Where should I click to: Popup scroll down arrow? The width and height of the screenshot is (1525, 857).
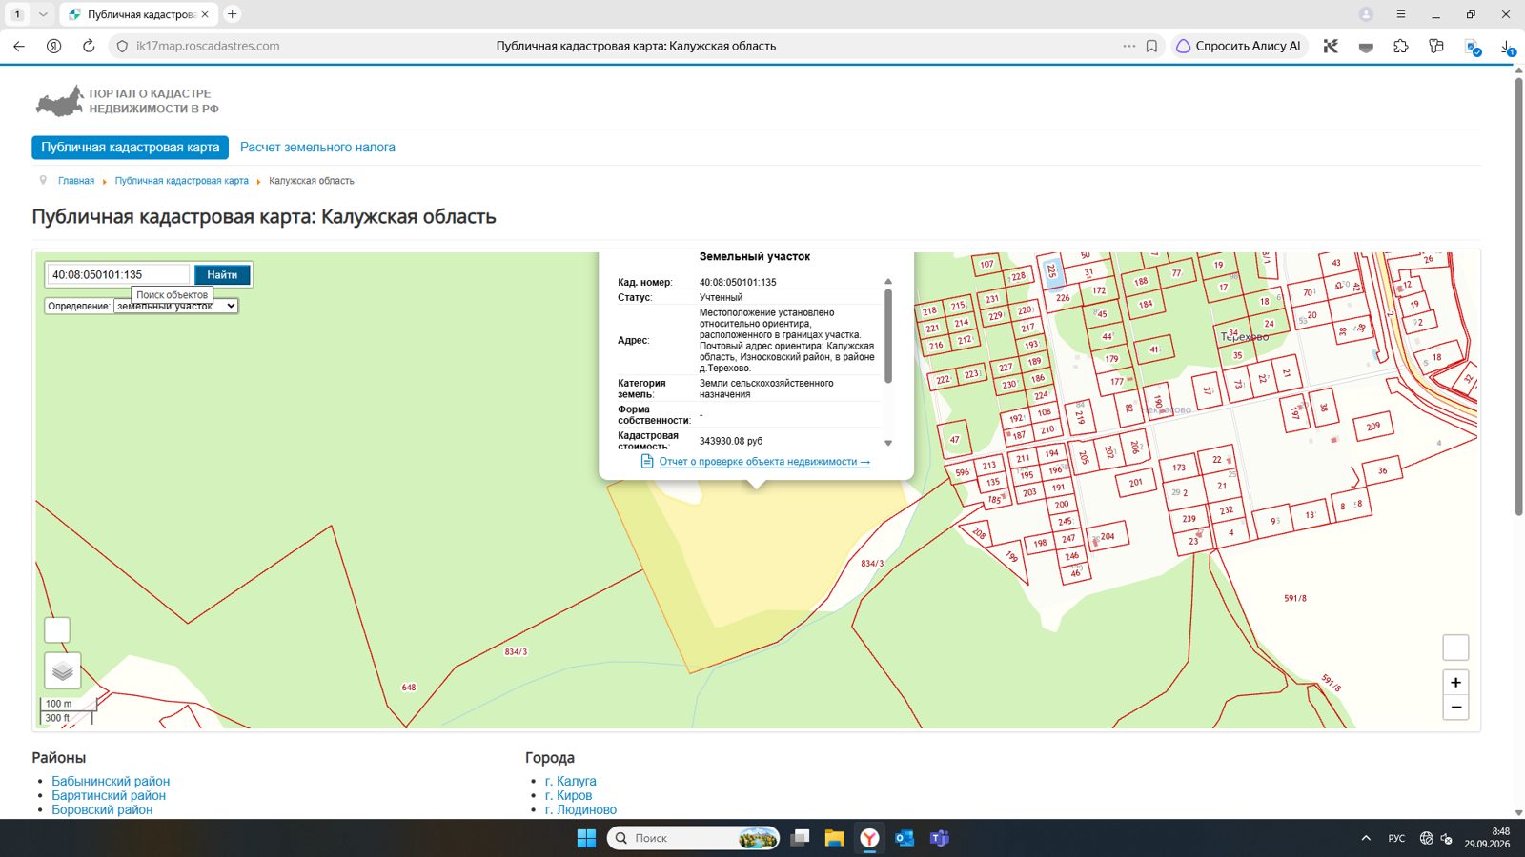[888, 443]
